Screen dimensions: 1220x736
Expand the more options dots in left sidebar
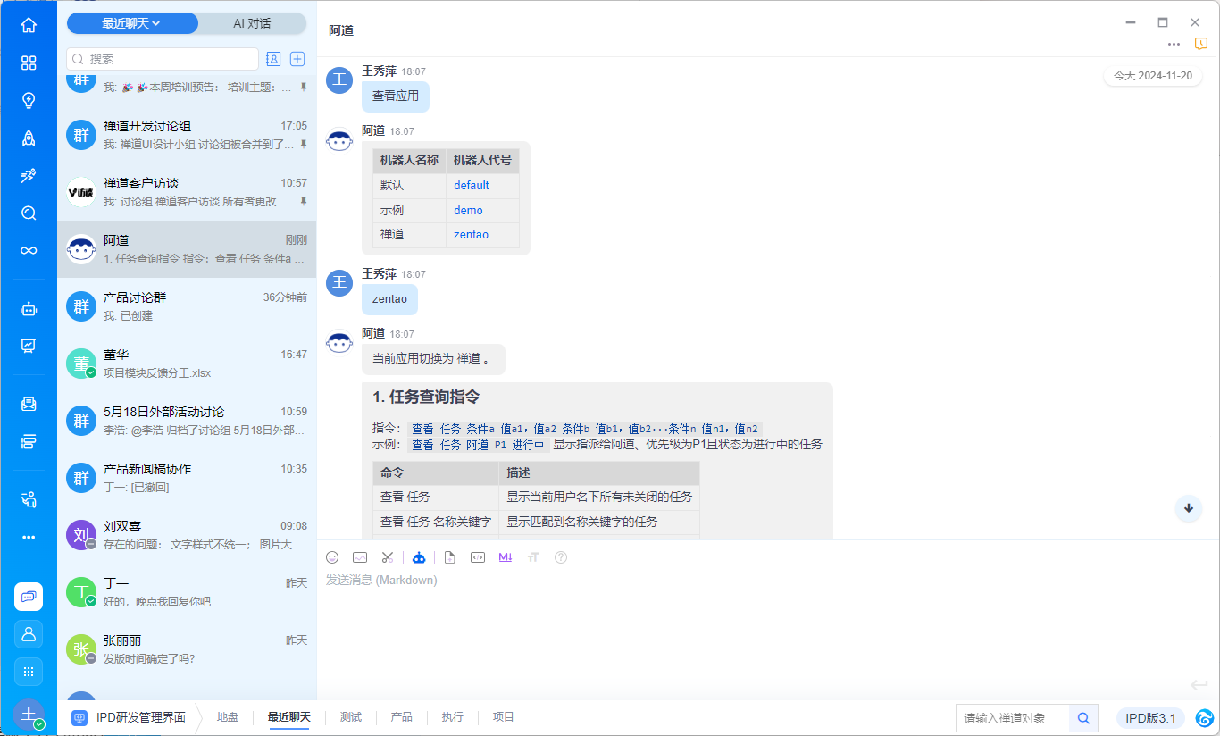tap(29, 537)
